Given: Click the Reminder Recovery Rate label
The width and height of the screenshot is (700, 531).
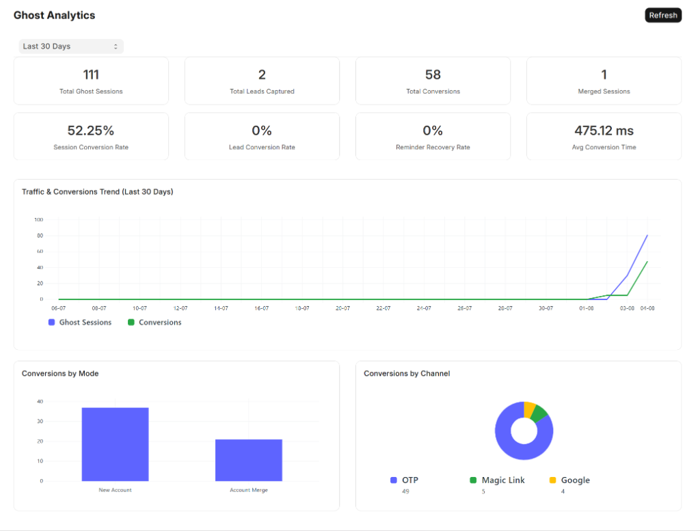Looking at the screenshot, I should (x=433, y=147).
